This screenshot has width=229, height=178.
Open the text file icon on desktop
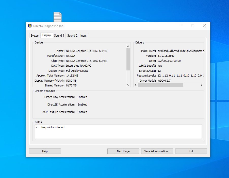[x=58, y=17]
